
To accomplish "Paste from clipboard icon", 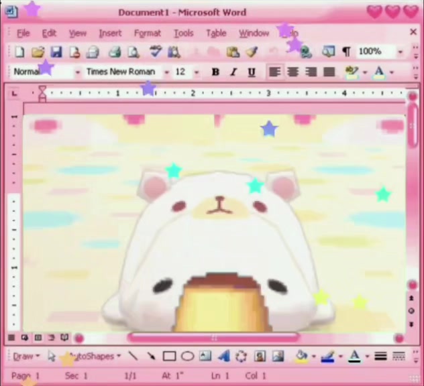I will (x=233, y=52).
